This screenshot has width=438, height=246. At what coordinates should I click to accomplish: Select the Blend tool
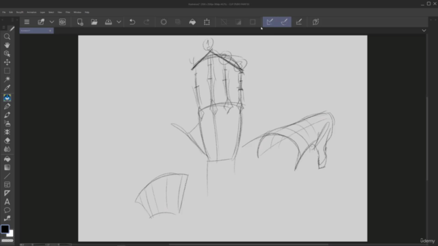point(7,149)
